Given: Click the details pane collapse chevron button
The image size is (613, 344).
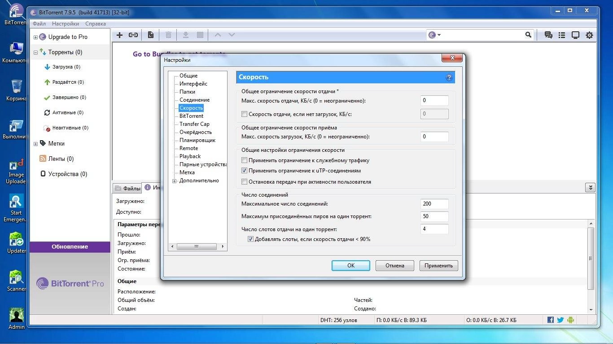Looking at the screenshot, I should 590,188.
